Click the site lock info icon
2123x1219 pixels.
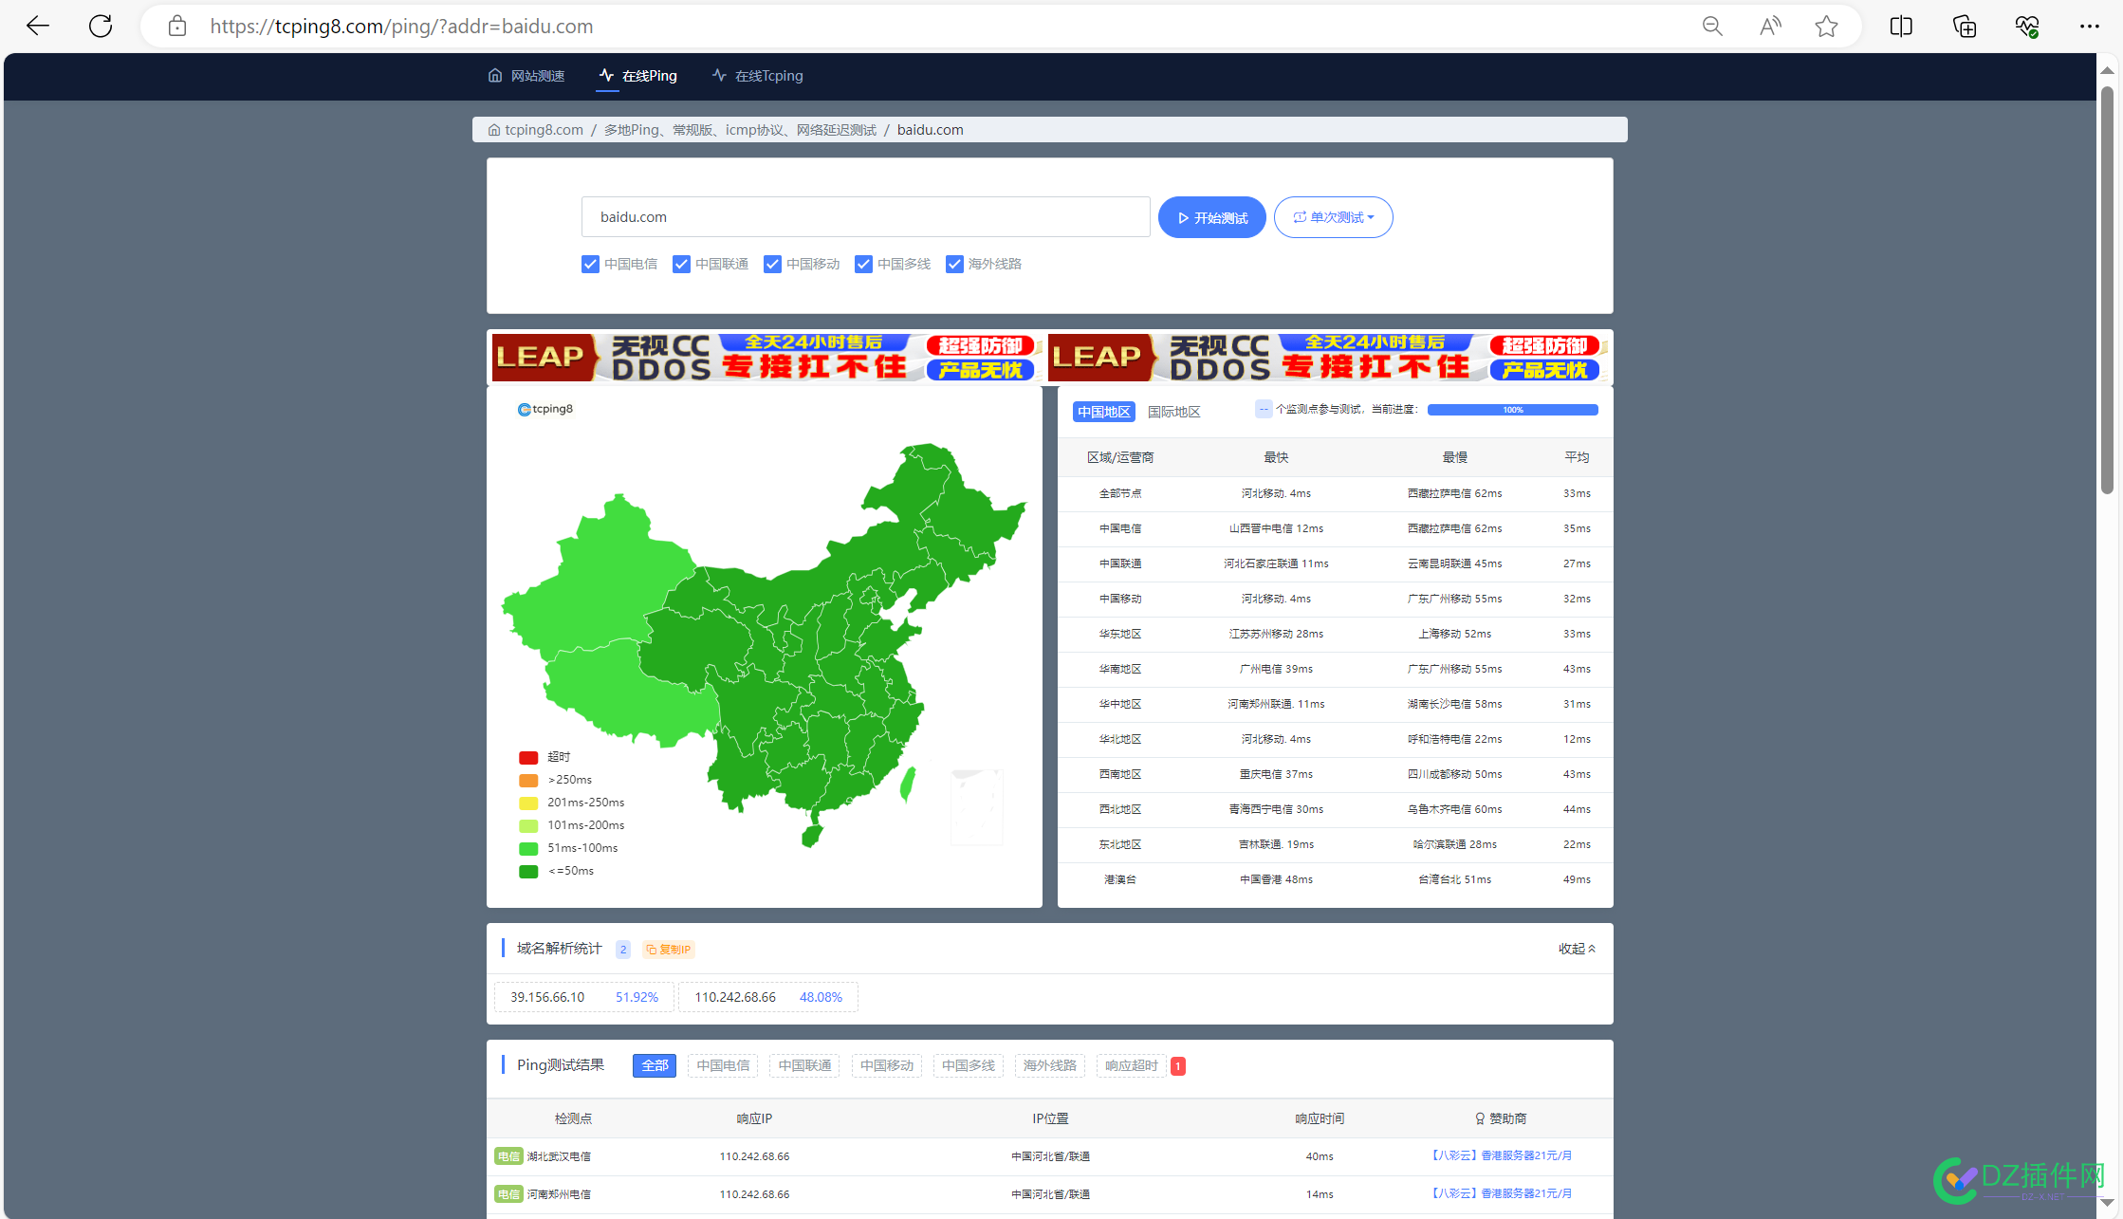(x=177, y=26)
